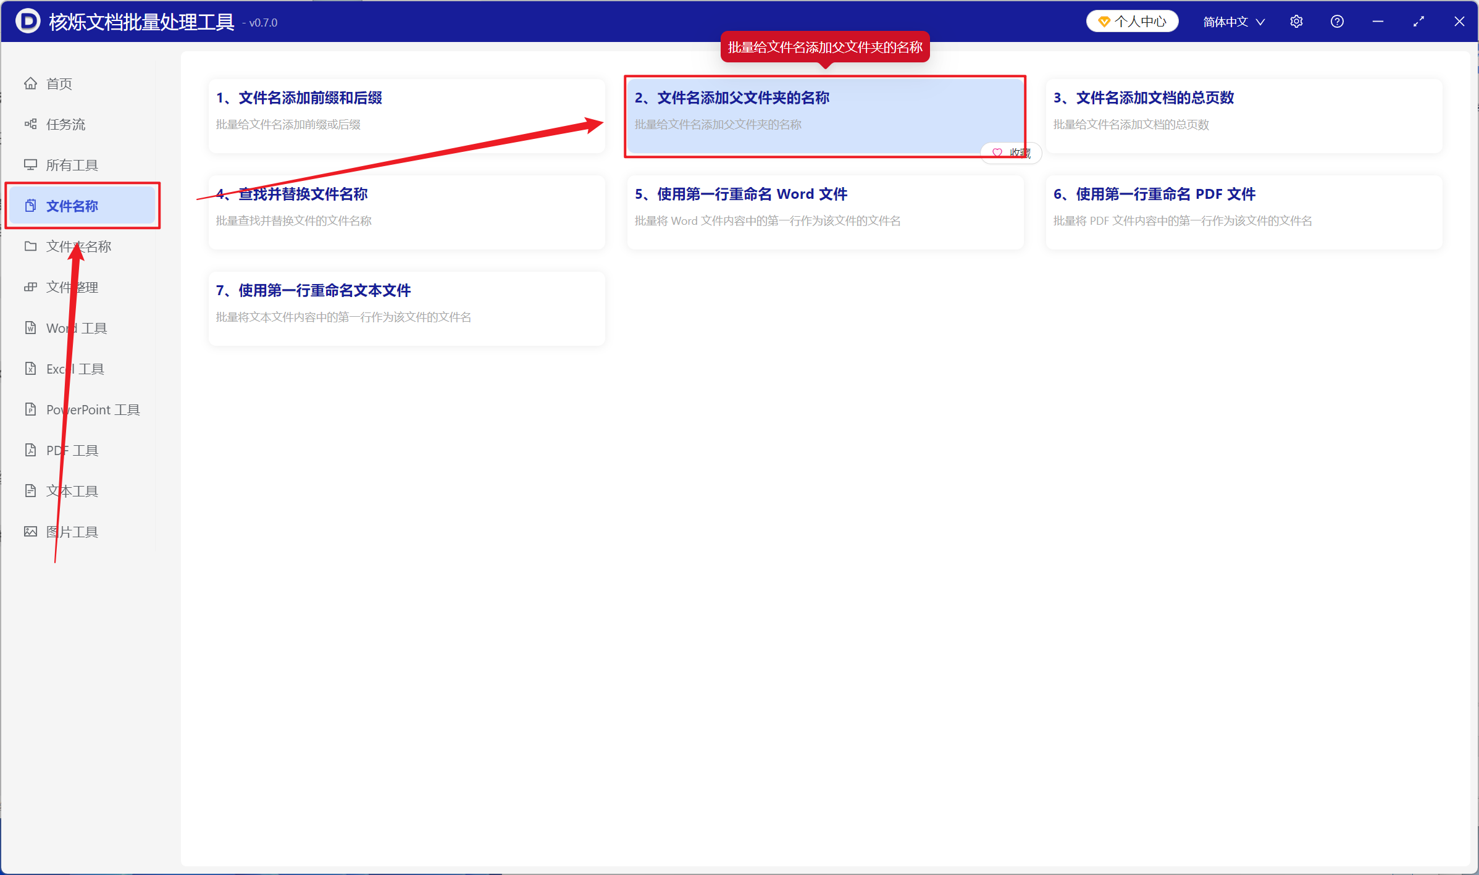The width and height of the screenshot is (1479, 875).
Task: Click version label v0.7.0
Action: 263,23
